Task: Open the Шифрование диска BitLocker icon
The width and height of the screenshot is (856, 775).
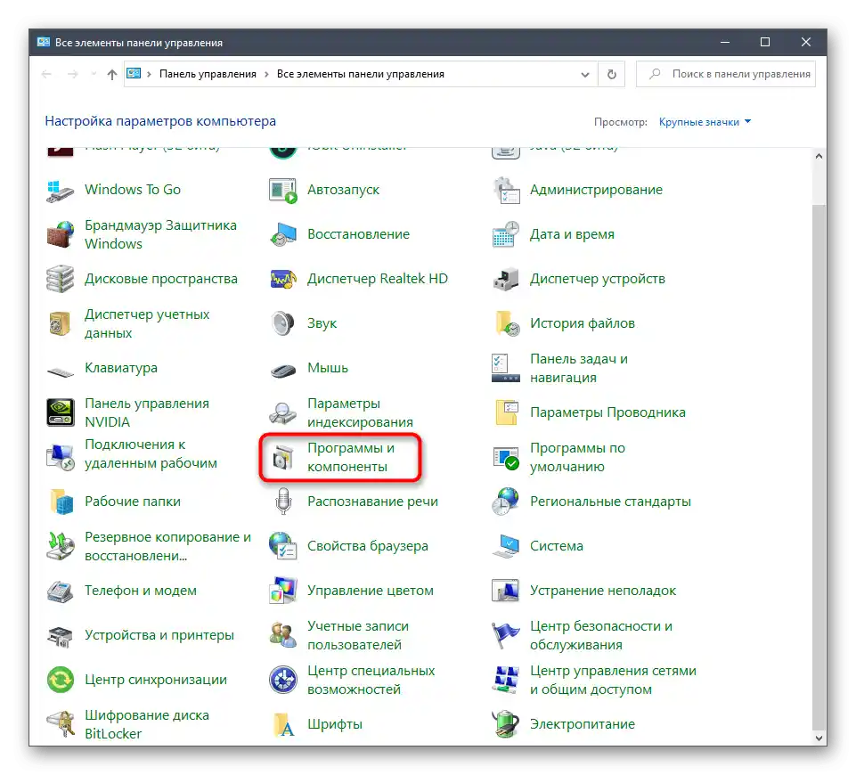Action: pos(60,725)
